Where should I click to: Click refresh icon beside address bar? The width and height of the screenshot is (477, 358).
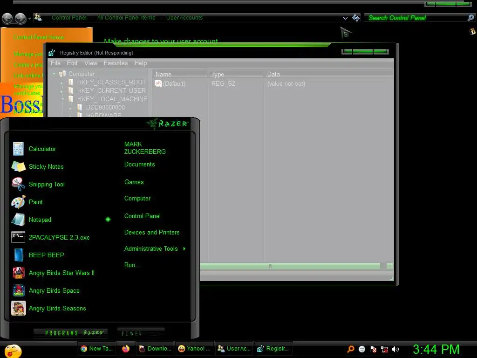(x=355, y=18)
